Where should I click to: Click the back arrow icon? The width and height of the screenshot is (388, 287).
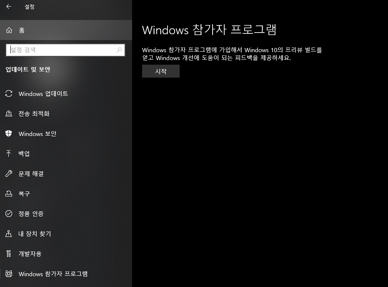[9, 7]
